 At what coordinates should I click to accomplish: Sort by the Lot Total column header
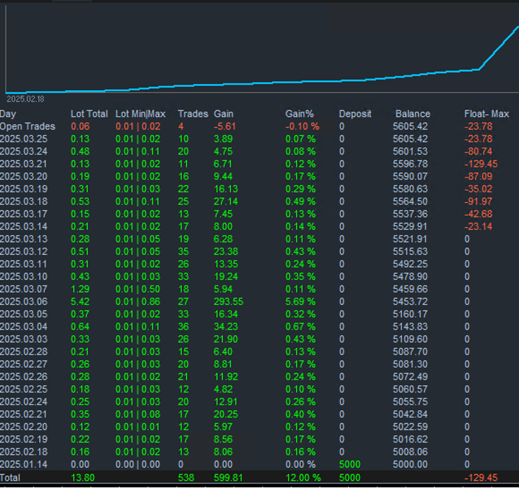click(89, 114)
